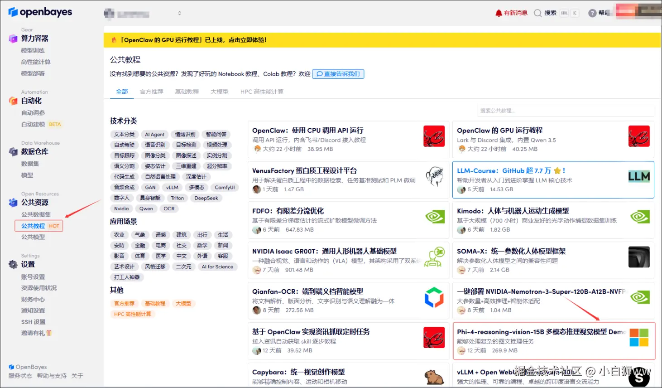Viewport: 662px width, 388px height.
Task: Click the openbayes logo
Action: click(x=40, y=12)
